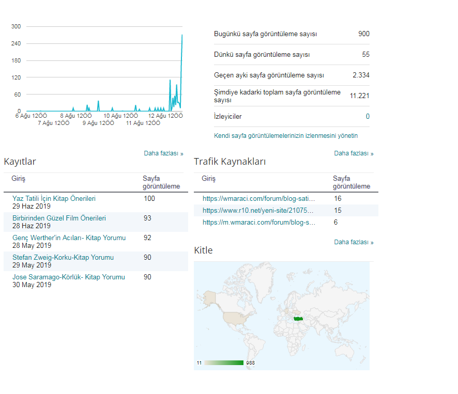The height and width of the screenshot is (394, 458).
Task: Open Kayıtlar 'Daha fazlası' link
Action: pyautogui.click(x=163, y=153)
